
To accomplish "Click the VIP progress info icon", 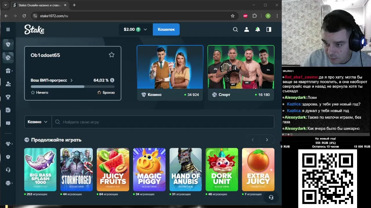I will pyautogui.click(x=112, y=80).
